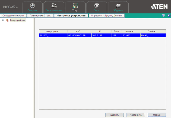Click the monitor icon in teal bar
Viewport: 171px width, 118px height.
click(163, 15)
